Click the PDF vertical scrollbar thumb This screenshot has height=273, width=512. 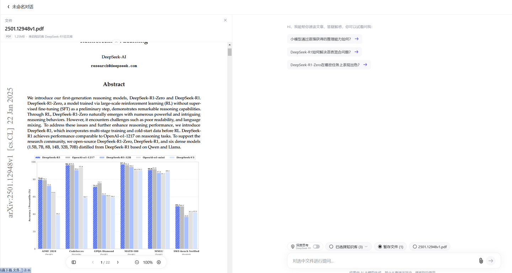[x=230, y=52]
